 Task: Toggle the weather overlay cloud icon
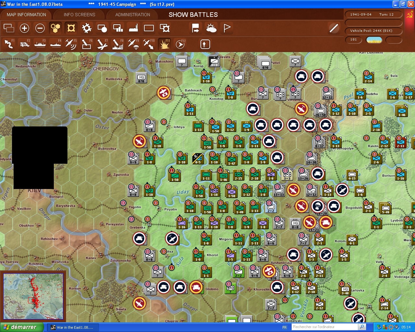tap(211, 29)
